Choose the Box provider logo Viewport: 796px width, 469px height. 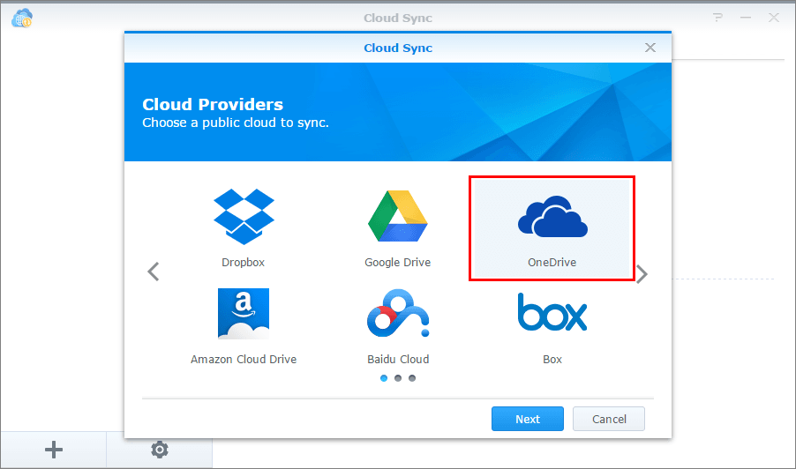pyautogui.click(x=552, y=312)
